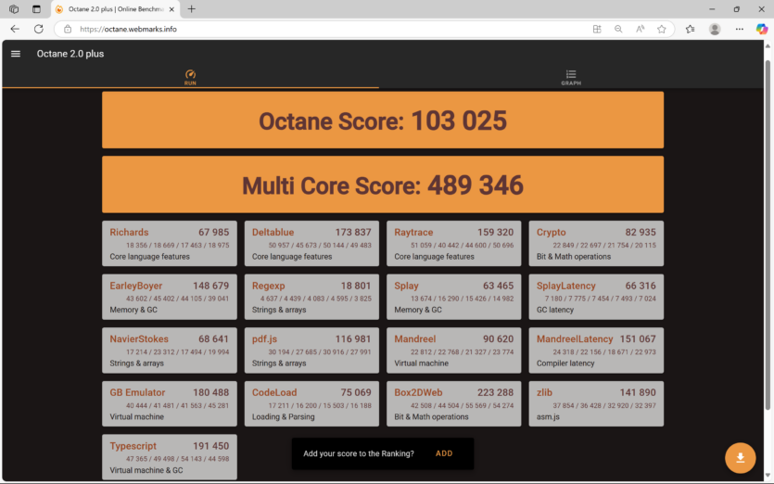This screenshot has height=484, width=774.
Task: Click the pdf.js benchmark name
Action: pos(264,339)
